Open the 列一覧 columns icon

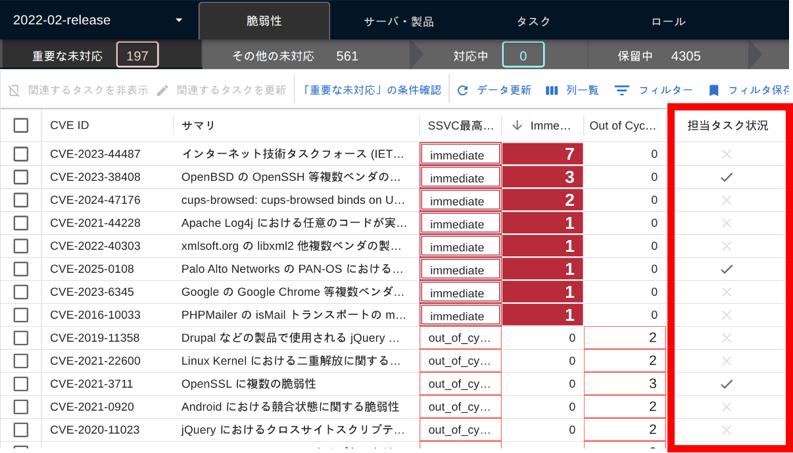click(x=552, y=90)
